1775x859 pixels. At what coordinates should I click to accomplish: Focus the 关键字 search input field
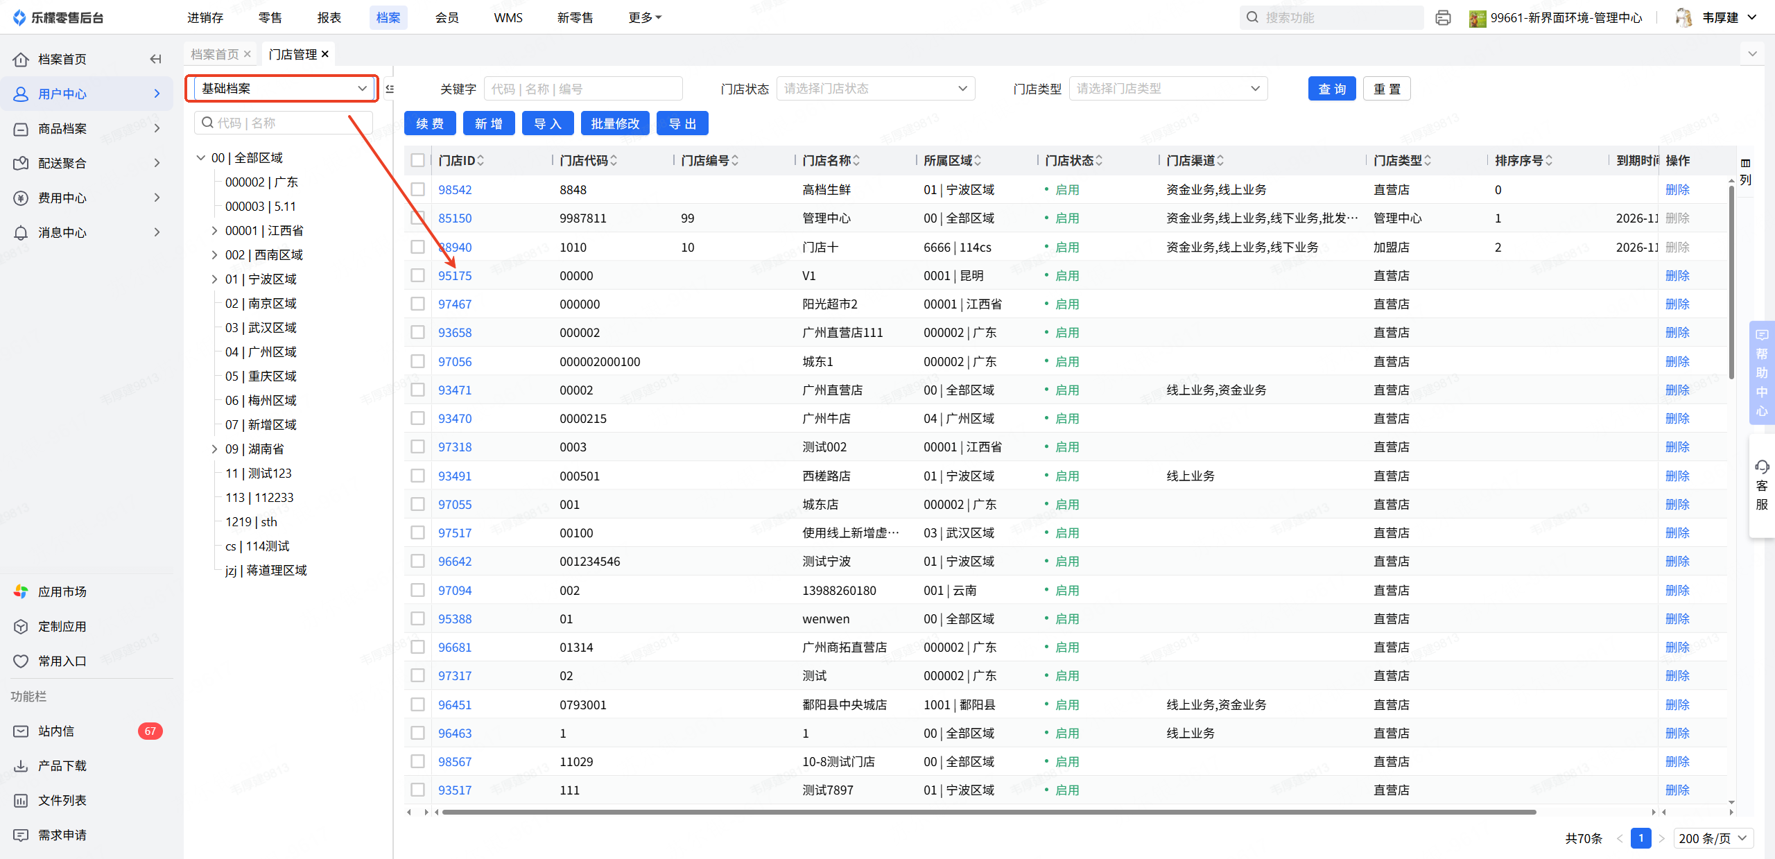coord(582,89)
